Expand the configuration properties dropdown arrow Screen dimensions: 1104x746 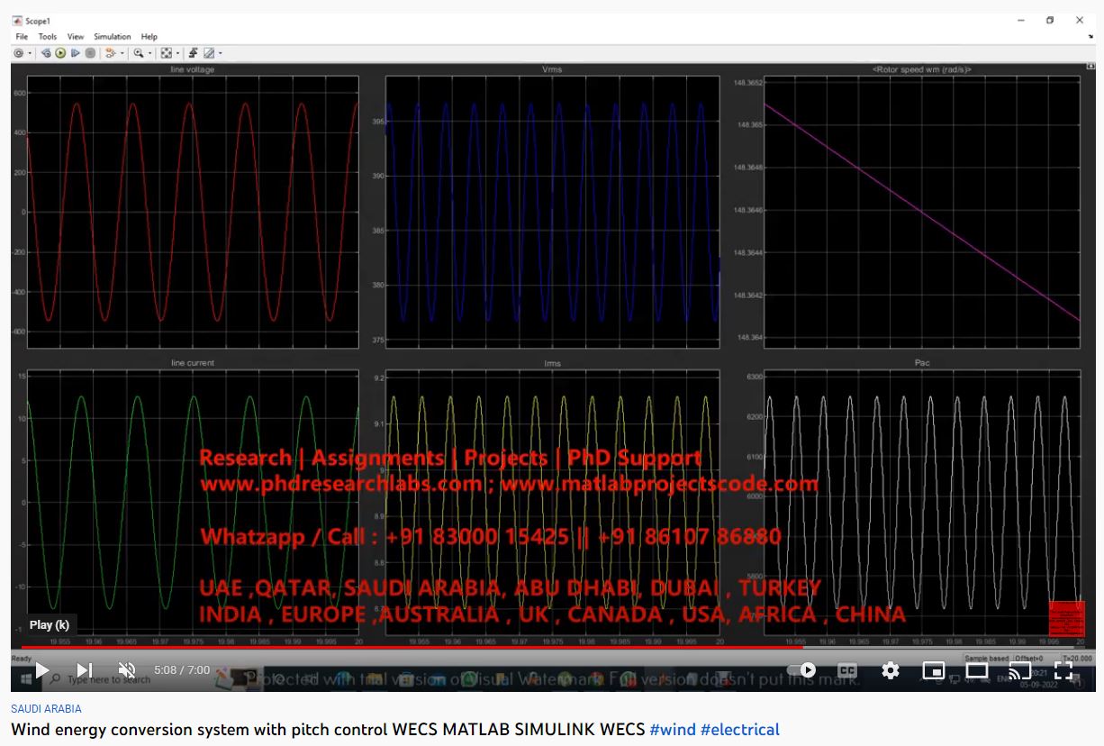pos(30,54)
